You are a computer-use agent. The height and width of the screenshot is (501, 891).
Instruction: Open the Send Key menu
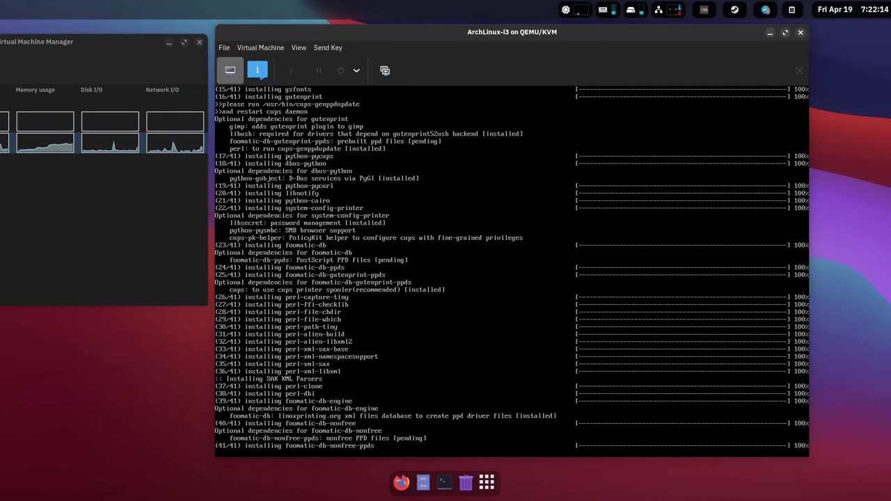click(x=328, y=48)
